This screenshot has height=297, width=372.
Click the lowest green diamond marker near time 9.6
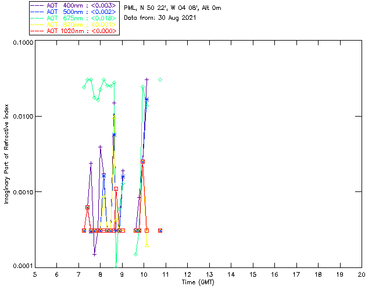[135, 254]
